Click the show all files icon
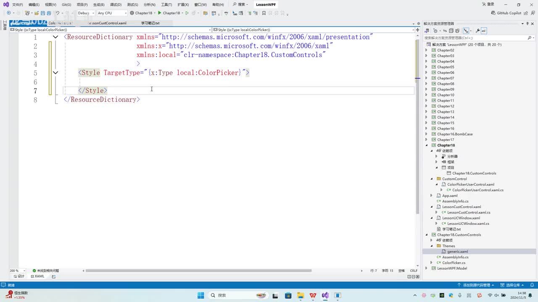The width and height of the screenshot is (538, 302). pyautogui.click(x=457, y=31)
